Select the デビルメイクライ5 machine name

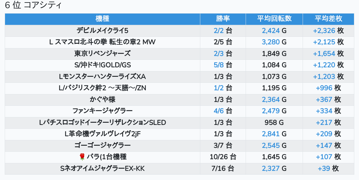click(x=102, y=31)
